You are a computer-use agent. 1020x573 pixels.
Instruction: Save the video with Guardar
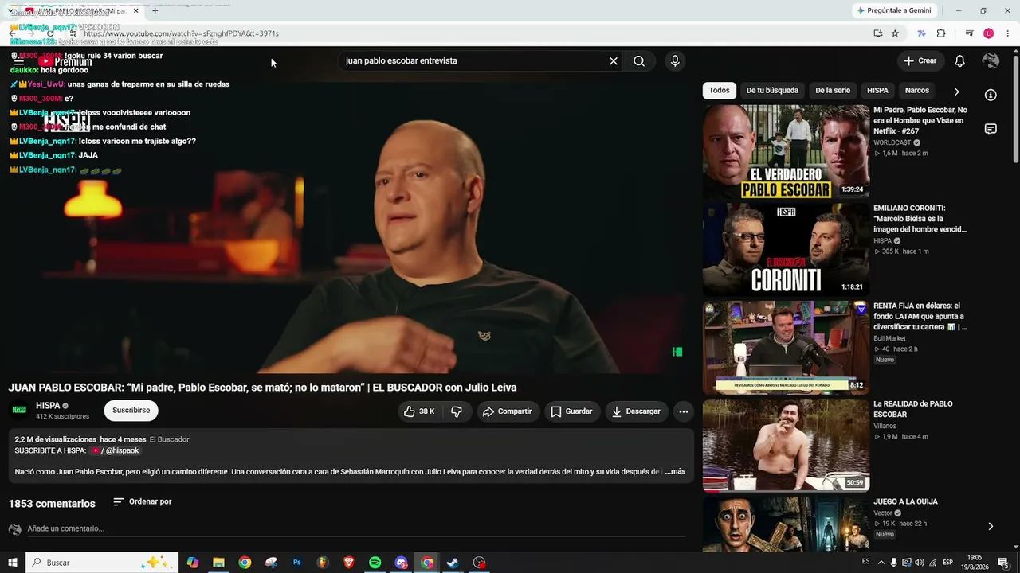[x=572, y=411]
